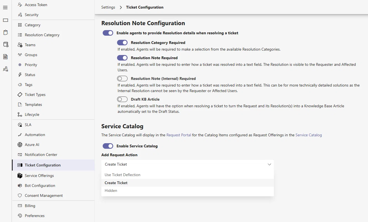
Task: Toggle Resolution Note Required switch
Action: click(x=122, y=58)
